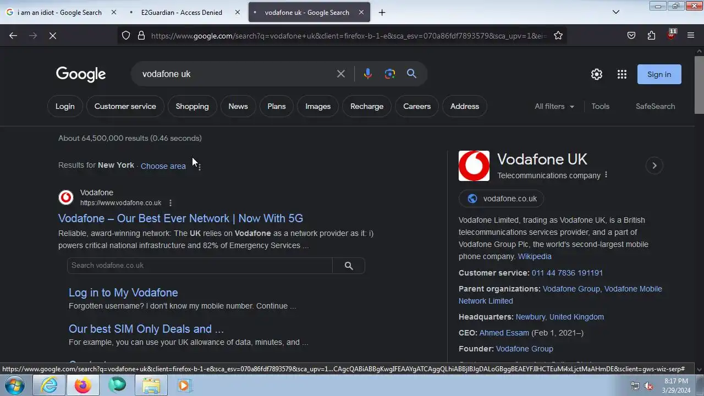Open 'Our best SIM Only Deals' link
The height and width of the screenshot is (396, 704).
pyautogui.click(x=146, y=329)
